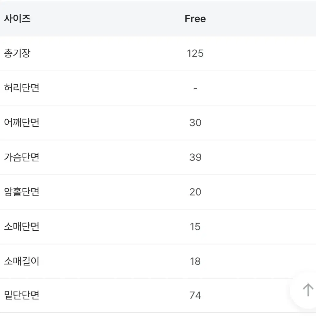Select the Free size column header
Screen dimensions: 316x316
[x=195, y=19]
